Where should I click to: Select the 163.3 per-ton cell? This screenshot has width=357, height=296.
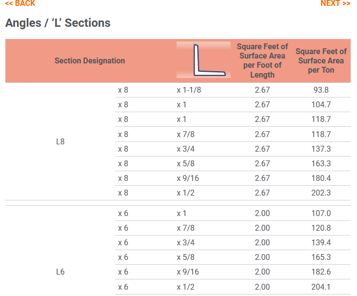click(x=321, y=164)
